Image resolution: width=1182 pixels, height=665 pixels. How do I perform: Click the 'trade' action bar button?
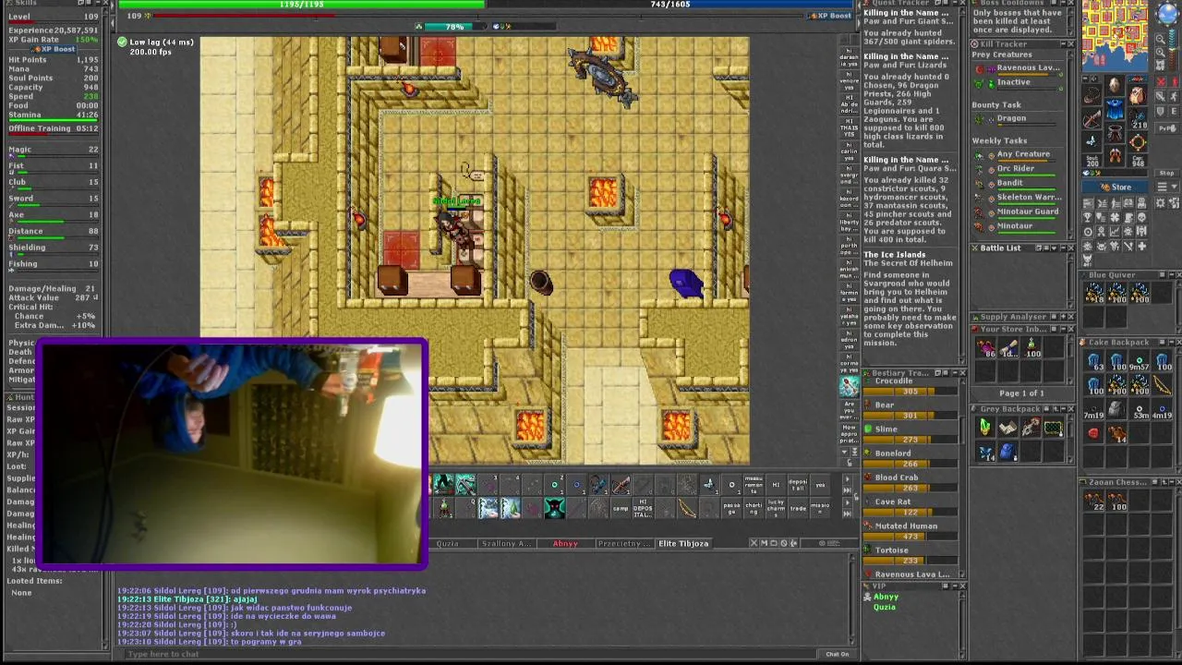[x=798, y=508]
